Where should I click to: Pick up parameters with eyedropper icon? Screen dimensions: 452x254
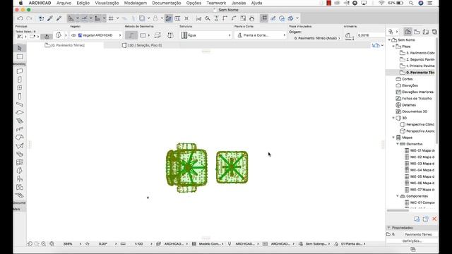tap(50, 18)
